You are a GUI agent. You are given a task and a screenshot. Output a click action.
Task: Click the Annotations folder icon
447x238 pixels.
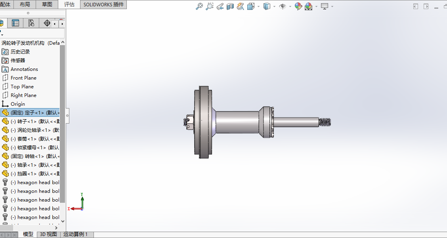coord(5,69)
